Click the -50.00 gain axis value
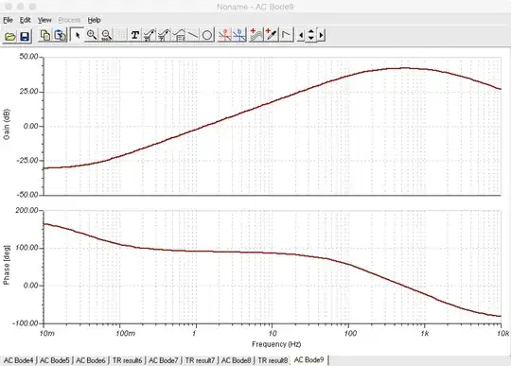Viewport: 511px width, 366px height. click(26, 195)
